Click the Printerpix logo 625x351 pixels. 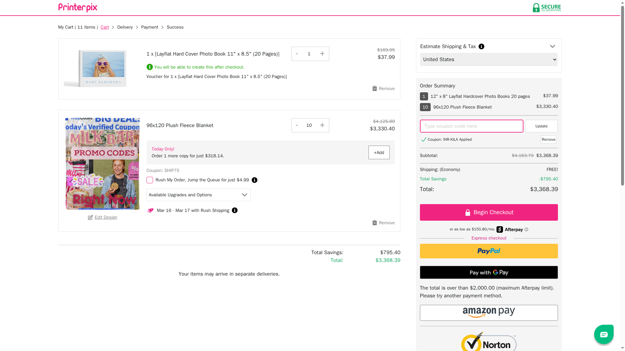click(77, 7)
